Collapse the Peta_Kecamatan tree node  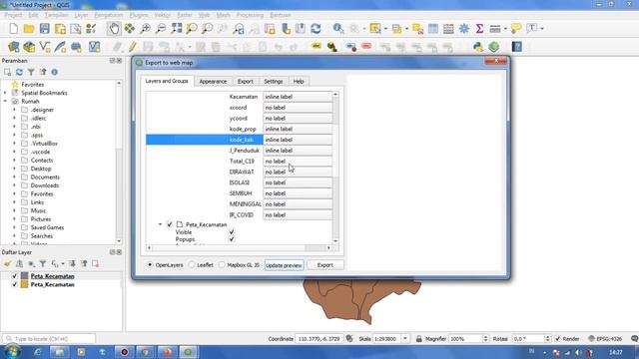pos(160,224)
